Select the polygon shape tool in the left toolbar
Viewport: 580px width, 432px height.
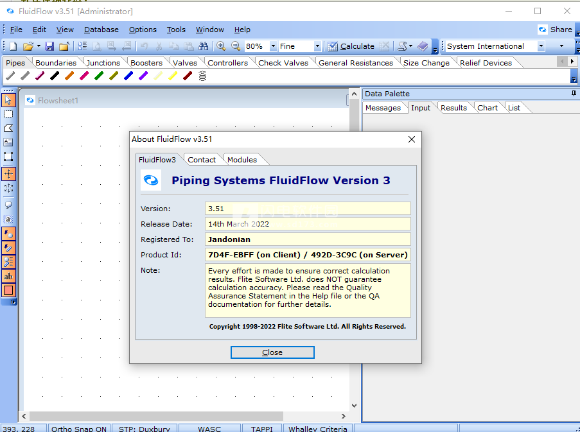coord(8,128)
